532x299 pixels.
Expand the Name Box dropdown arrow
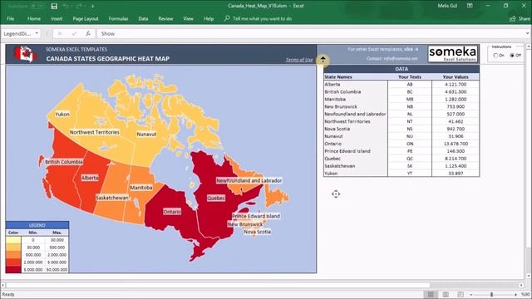[x=37, y=33]
